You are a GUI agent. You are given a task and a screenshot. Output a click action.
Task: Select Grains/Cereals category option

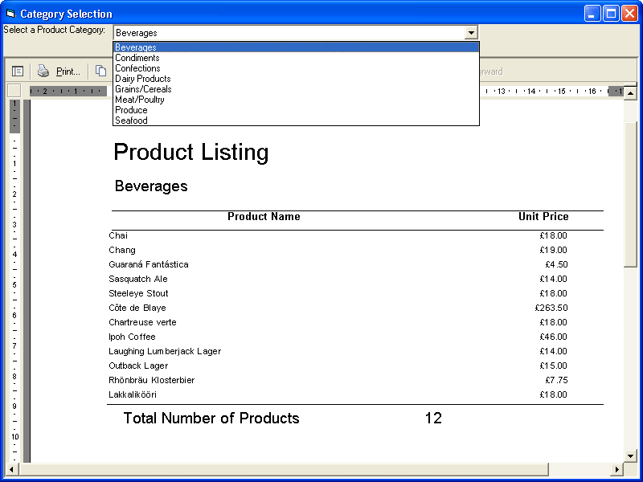point(296,89)
